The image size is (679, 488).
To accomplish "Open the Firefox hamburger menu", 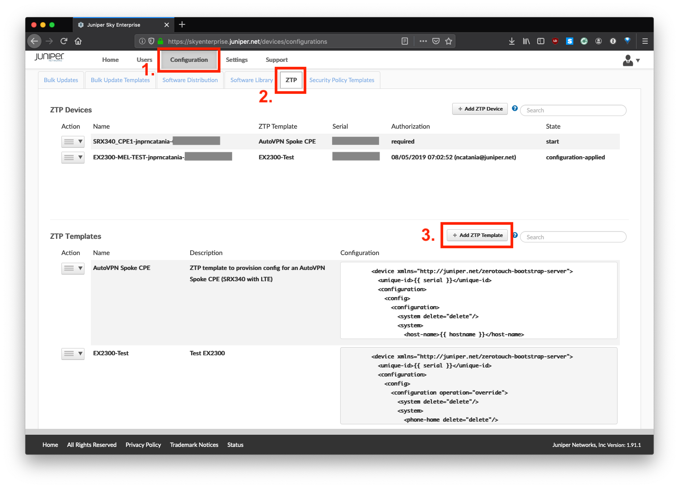I will click(x=645, y=41).
